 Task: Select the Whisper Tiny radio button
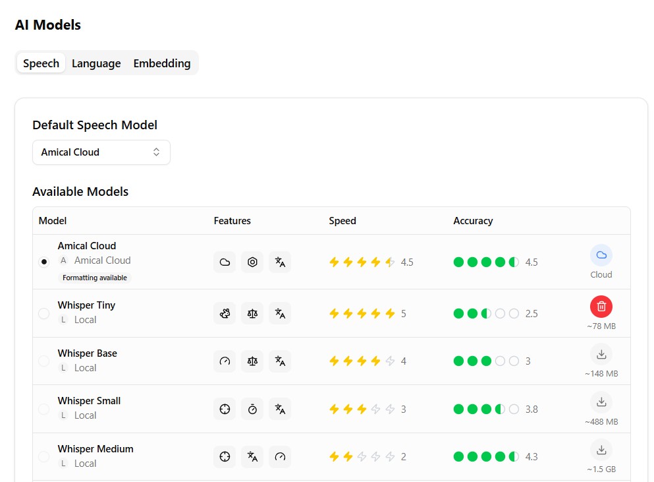(43, 313)
